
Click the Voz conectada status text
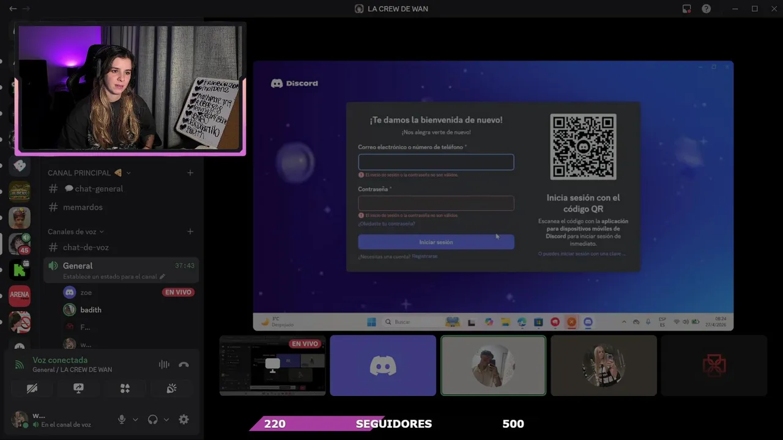(x=60, y=361)
